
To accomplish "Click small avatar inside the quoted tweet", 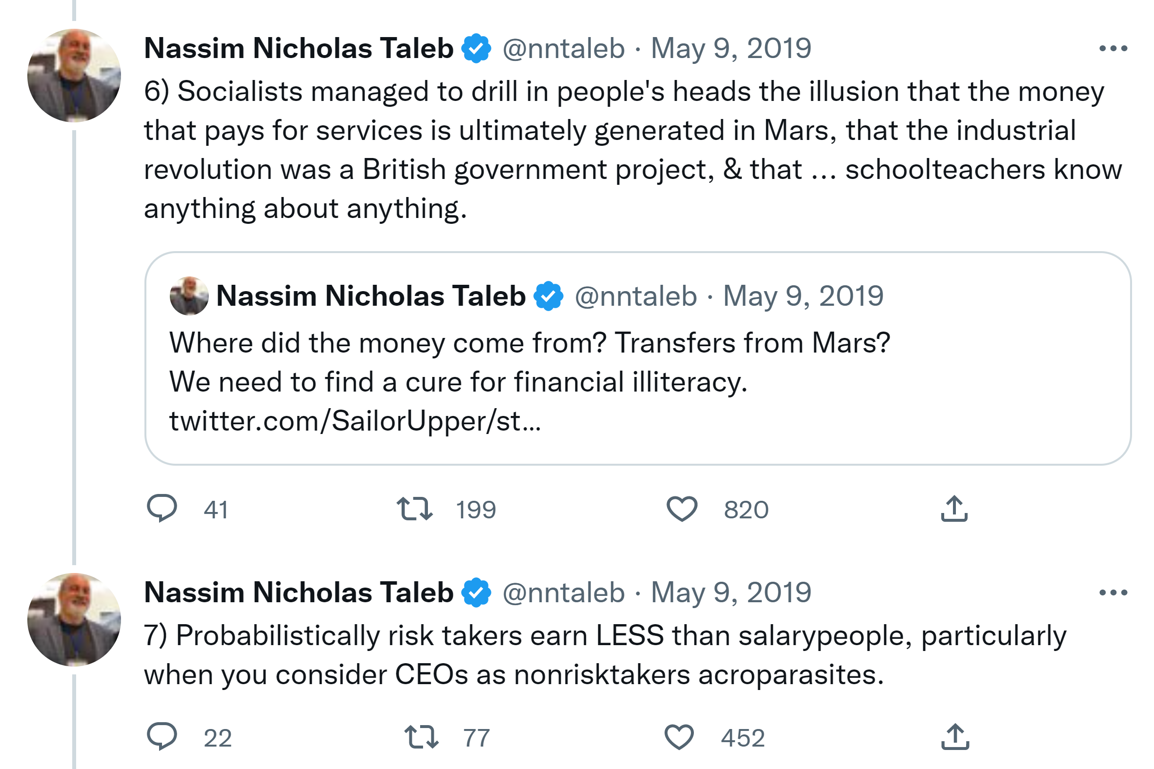I will (189, 296).
